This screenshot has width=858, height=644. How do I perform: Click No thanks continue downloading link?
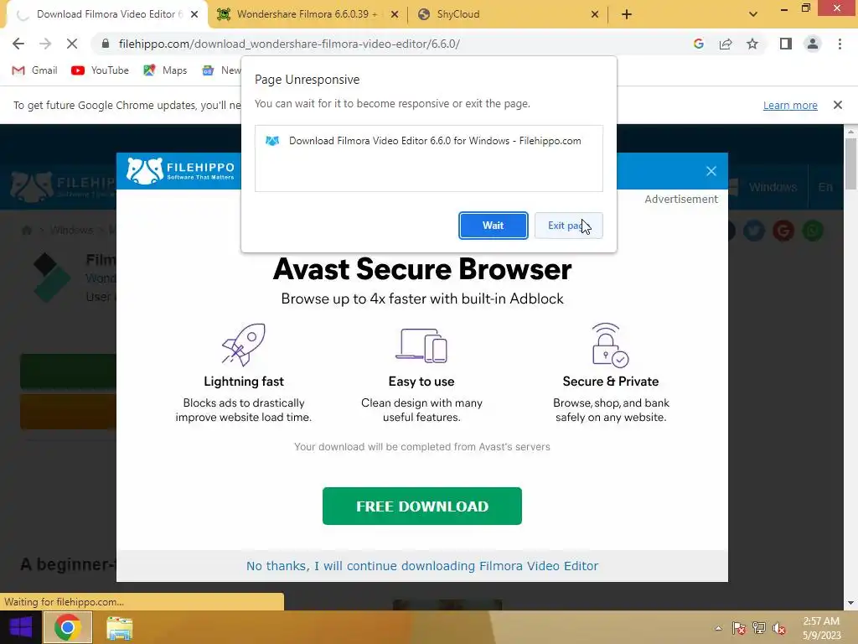422,566
